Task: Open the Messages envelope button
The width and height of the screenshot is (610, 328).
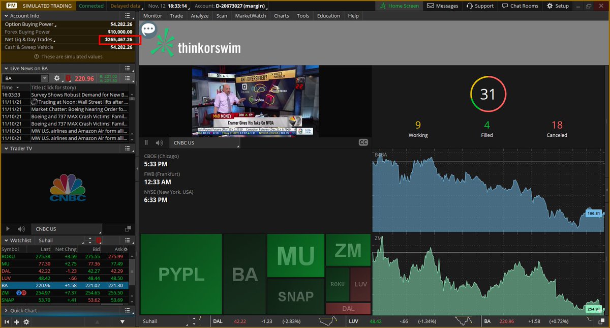Action: pyautogui.click(x=443, y=6)
